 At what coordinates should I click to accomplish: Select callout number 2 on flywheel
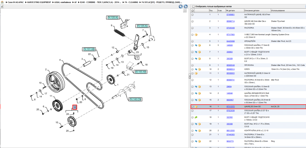point(46,69)
